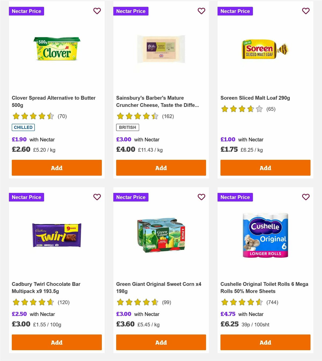Open the Soreen Sliced Malt Loaf product page
Viewport: 322px width, 361px height.
255,98
